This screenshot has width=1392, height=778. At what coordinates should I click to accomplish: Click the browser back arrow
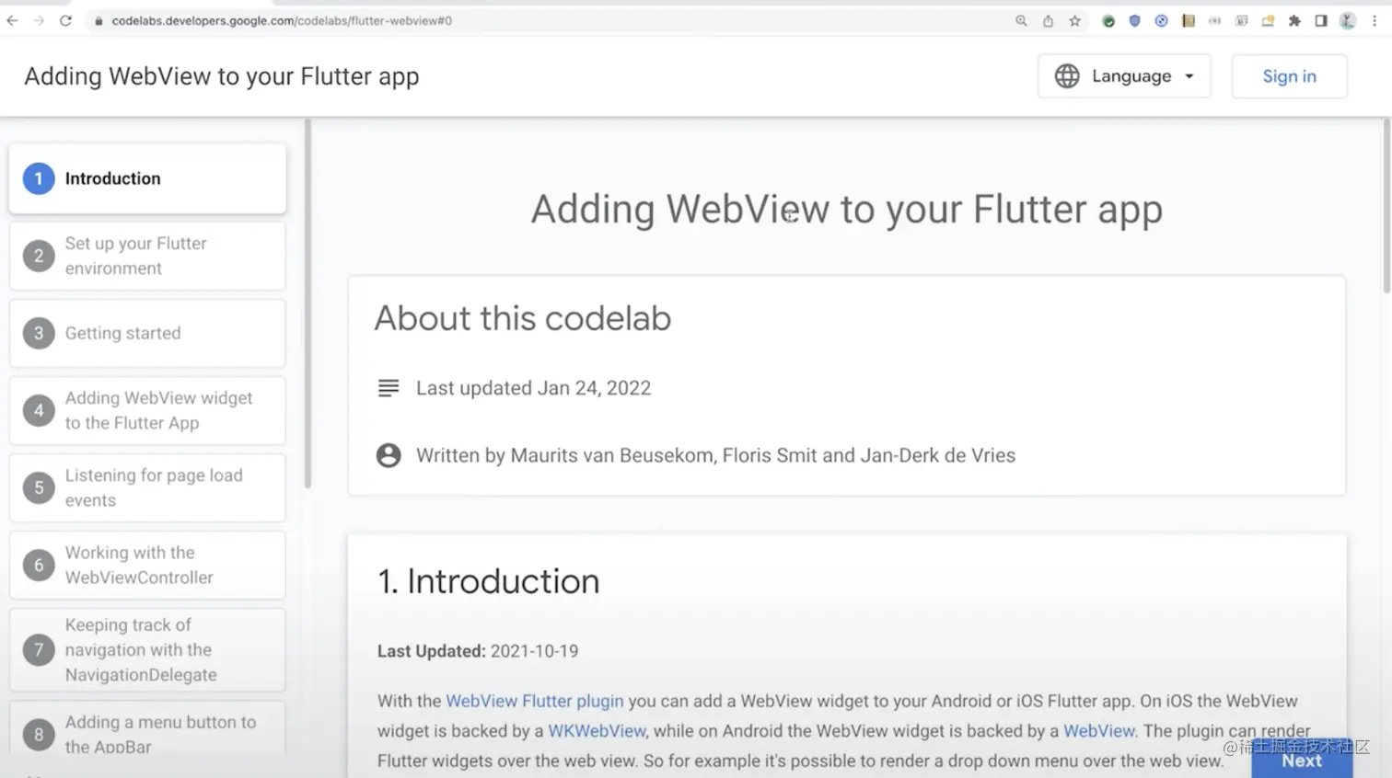coord(12,20)
